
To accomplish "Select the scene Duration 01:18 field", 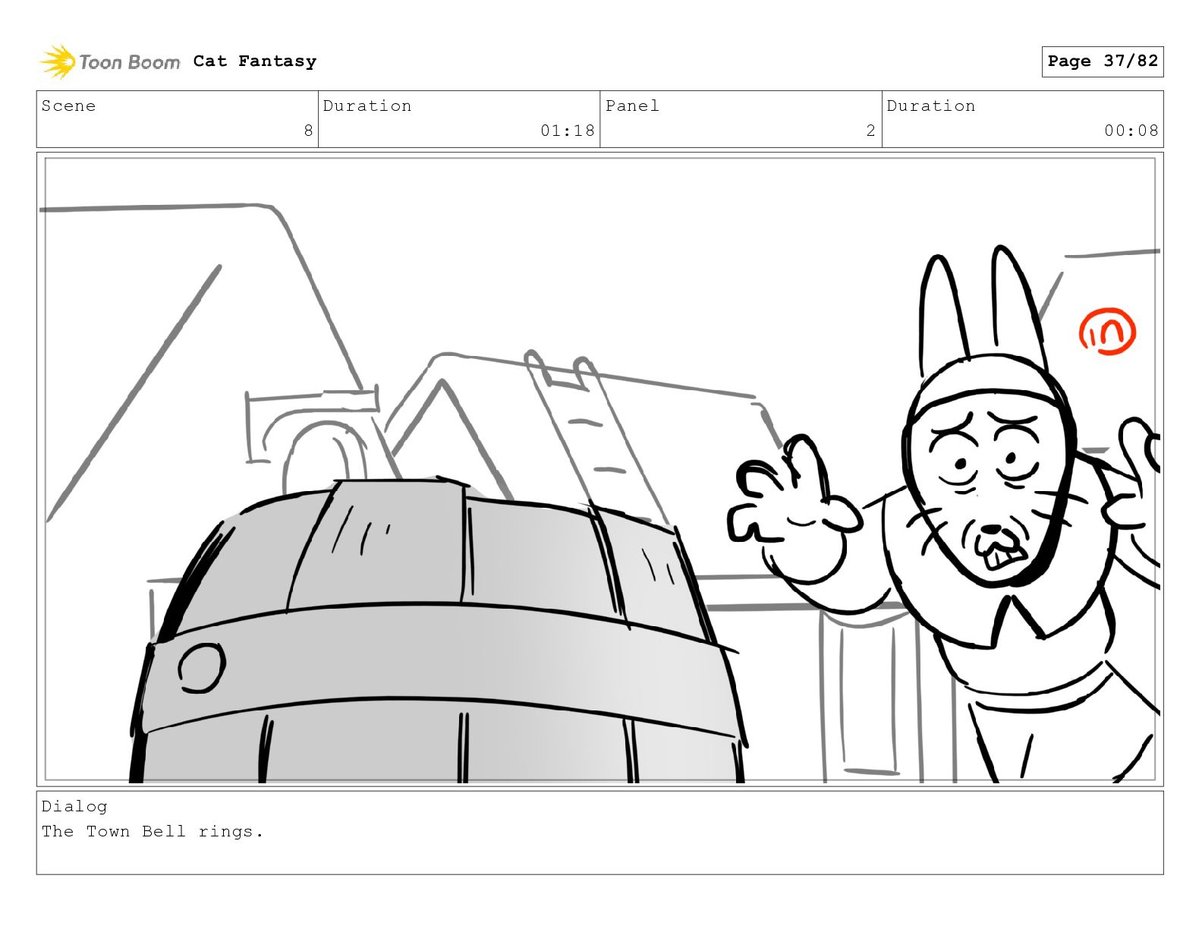I will pos(459,119).
